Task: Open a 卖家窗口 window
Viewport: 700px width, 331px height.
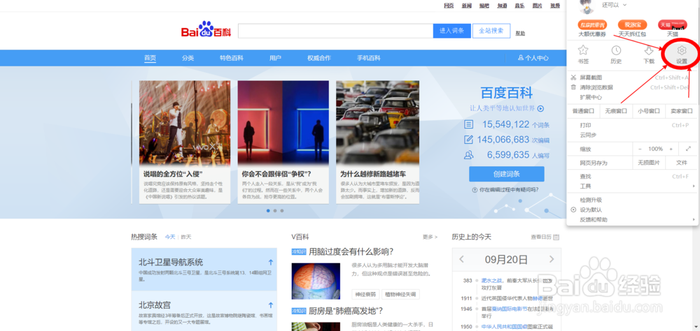Action: coord(681,111)
